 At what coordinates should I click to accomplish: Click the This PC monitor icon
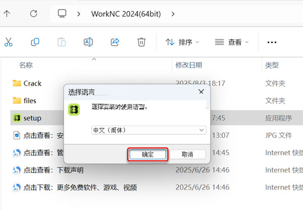[x=62, y=14]
